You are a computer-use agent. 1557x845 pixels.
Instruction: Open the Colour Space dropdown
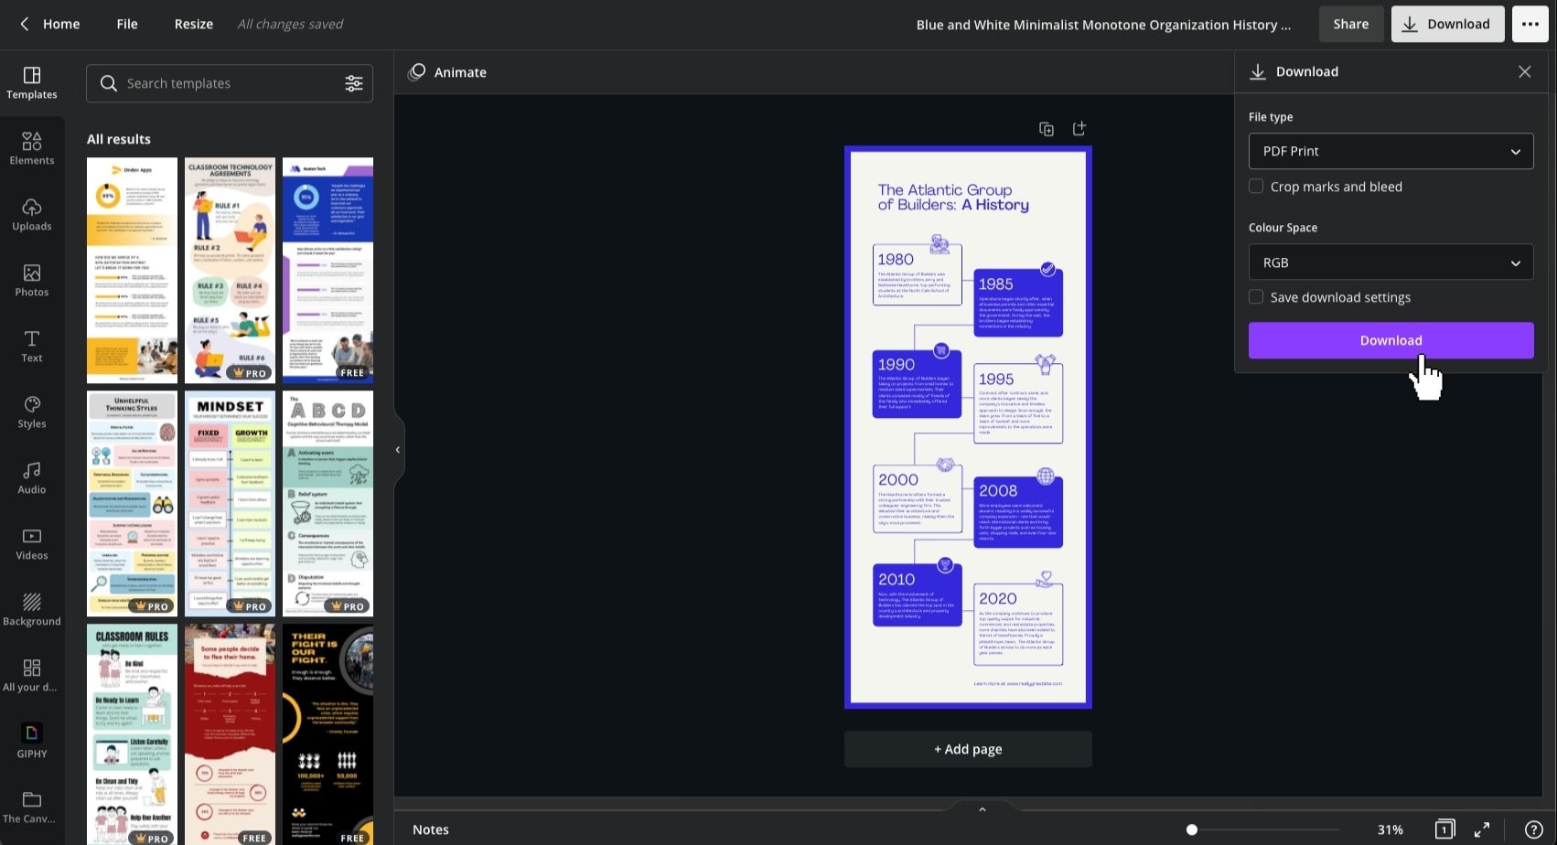(x=1390, y=262)
